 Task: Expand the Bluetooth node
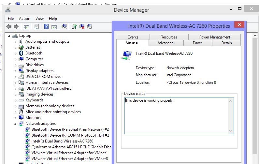coord(15,53)
